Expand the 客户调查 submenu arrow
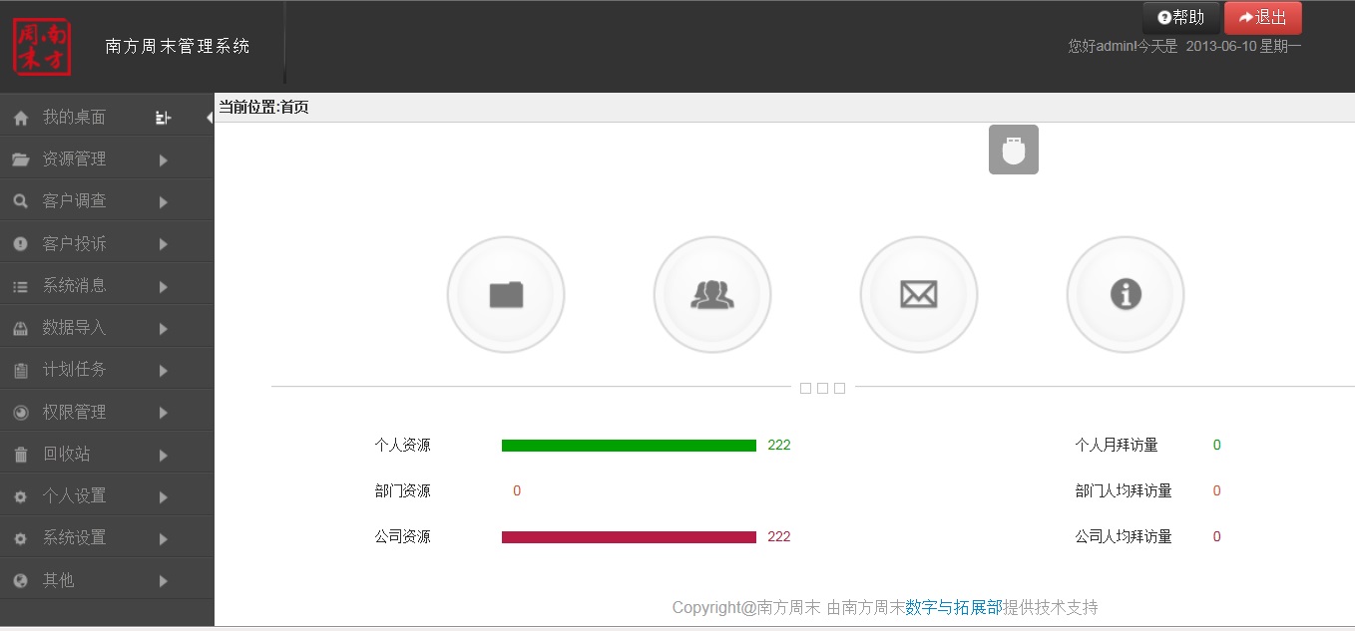The height and width of the screenshot is (631, 1355). (164, 201)
